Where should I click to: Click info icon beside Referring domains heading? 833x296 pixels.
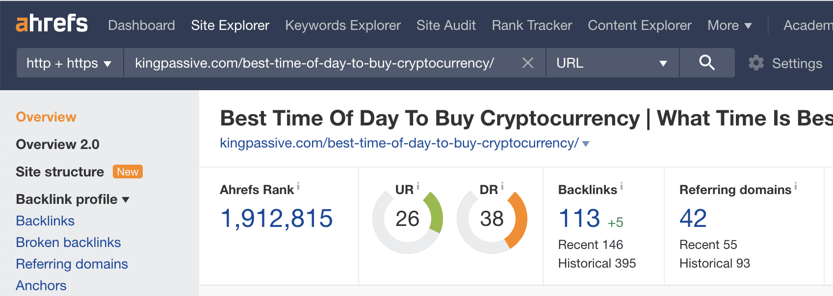tap(796, 186)
